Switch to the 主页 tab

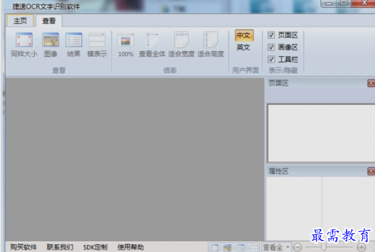(x=20, y=21)
